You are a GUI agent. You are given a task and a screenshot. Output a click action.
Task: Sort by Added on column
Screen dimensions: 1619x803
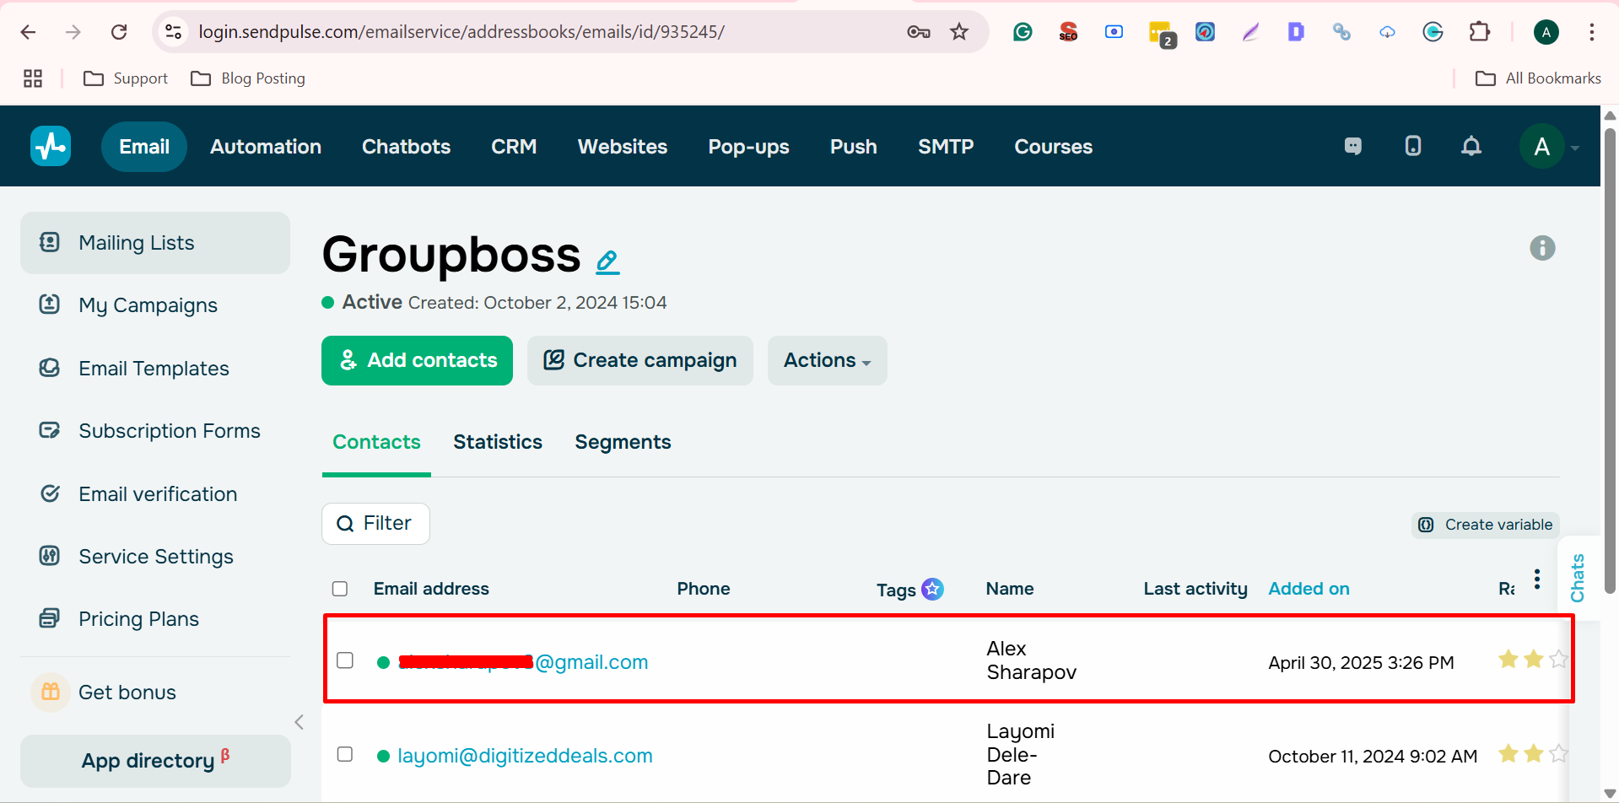(x=1309, y=589)
